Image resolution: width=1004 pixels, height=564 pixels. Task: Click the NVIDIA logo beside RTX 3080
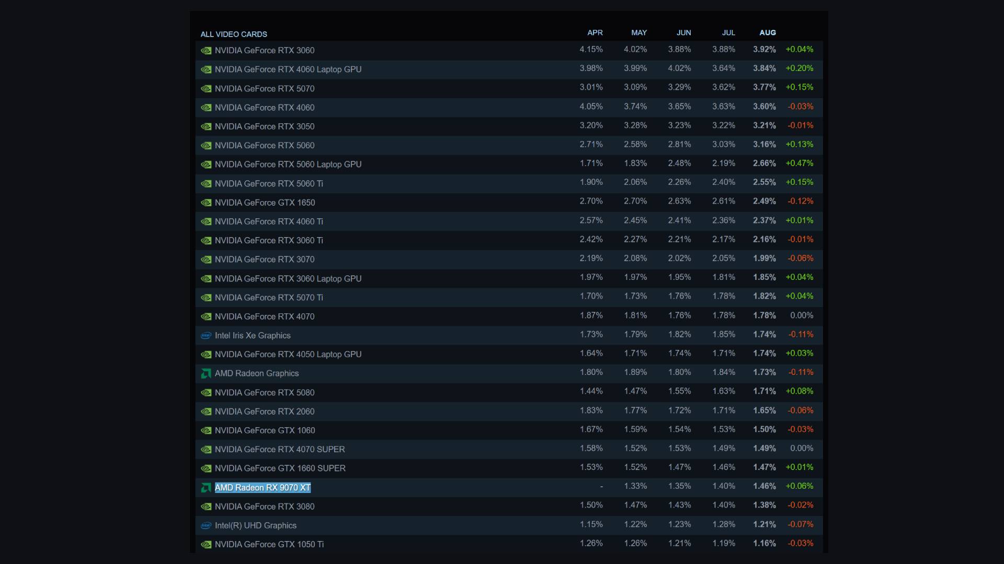tap(206, 507)
